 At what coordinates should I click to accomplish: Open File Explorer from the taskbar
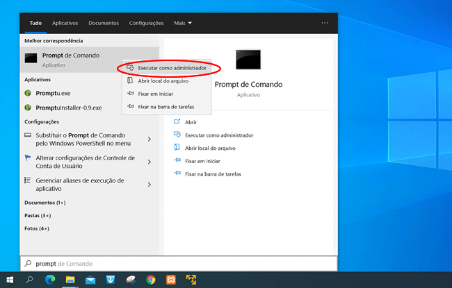click(70, 280)
